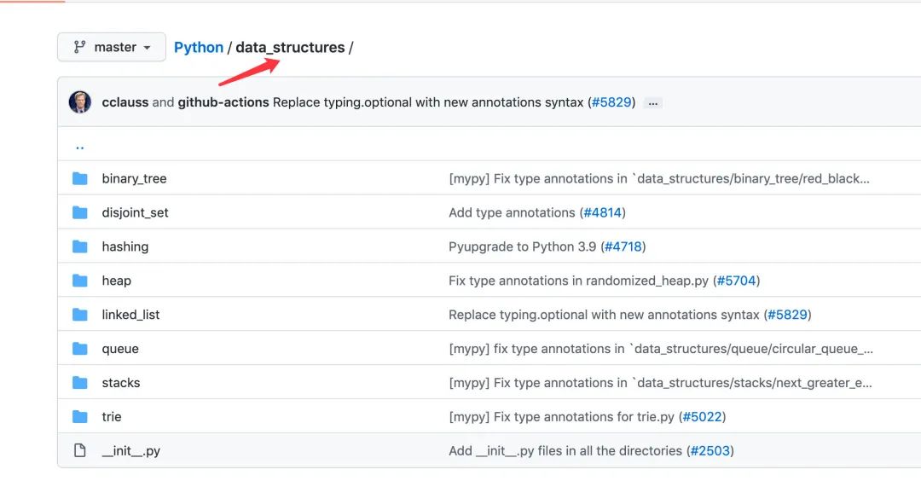The image size is (921, 481).
Task: Open the __init__.py file name
Action: pos(131,451)
